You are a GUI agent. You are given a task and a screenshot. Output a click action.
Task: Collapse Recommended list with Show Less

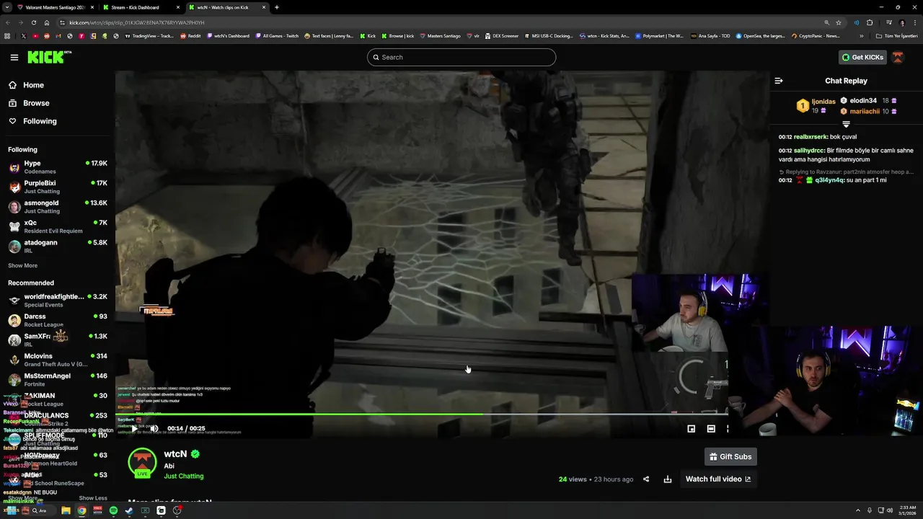pos(93,498)
